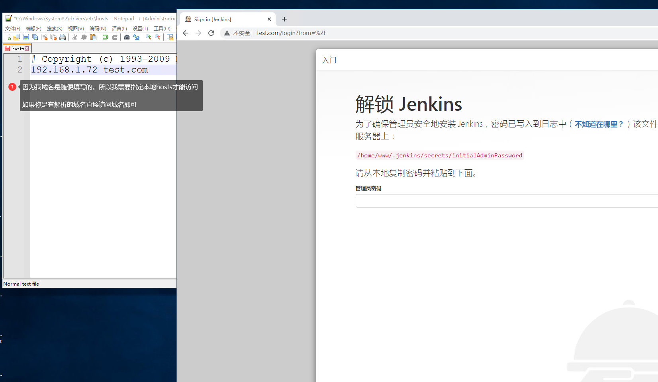Click the 不安全 not-secure warning indicator

click(237, 33)
